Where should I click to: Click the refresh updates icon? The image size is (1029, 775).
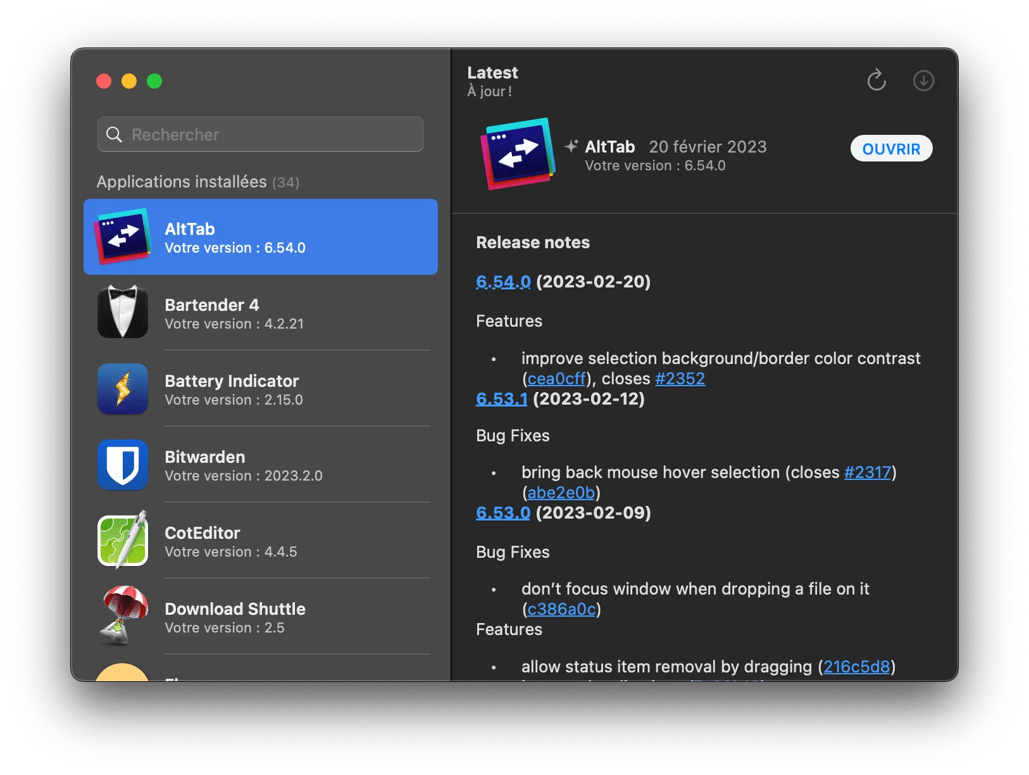tap(876, 80)
